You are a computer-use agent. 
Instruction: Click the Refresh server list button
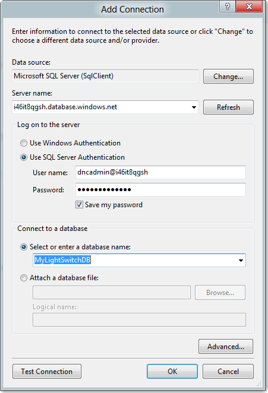(x=228, y=107)
